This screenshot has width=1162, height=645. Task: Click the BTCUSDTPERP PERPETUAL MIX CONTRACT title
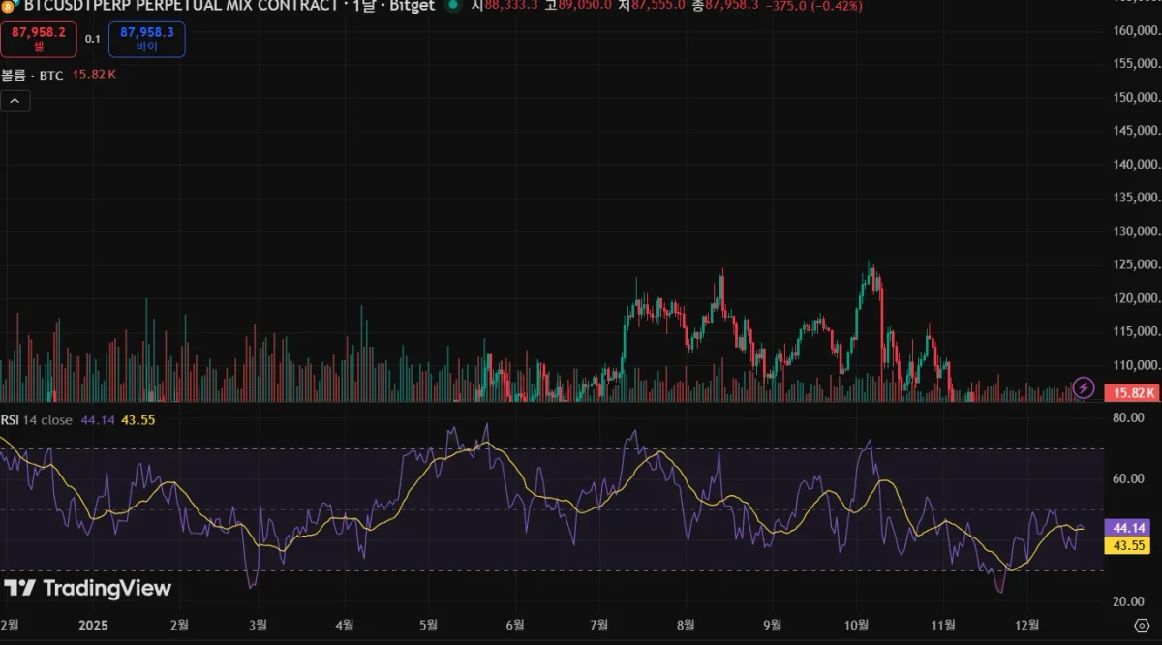coord(180,5)
